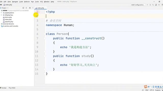Image resolution: width=163 pixels, height=91 pixels.
Task: Click the __construct method name
Action: point(91,38)
